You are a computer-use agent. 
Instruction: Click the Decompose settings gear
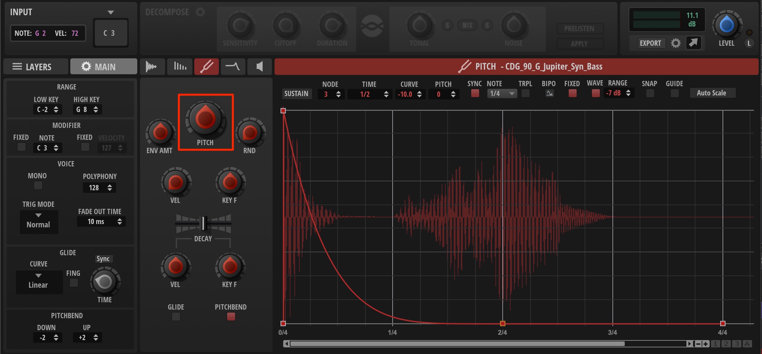pos(200,12)
